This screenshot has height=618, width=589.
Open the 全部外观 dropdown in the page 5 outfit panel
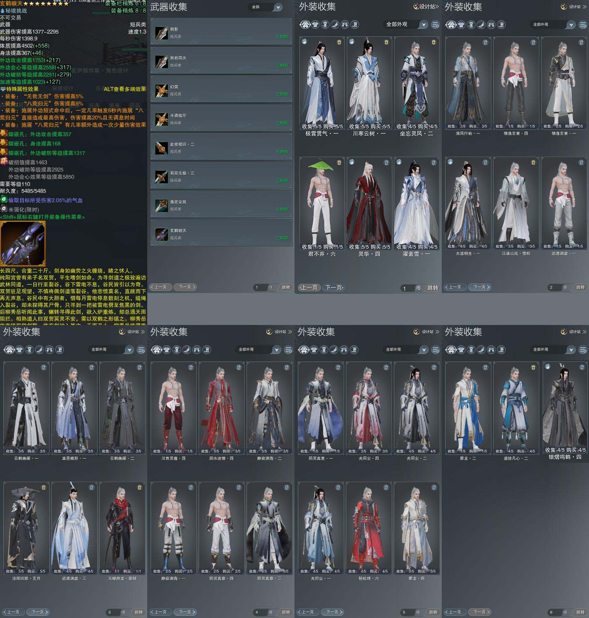pyautogui.click(x=405, y=350)
